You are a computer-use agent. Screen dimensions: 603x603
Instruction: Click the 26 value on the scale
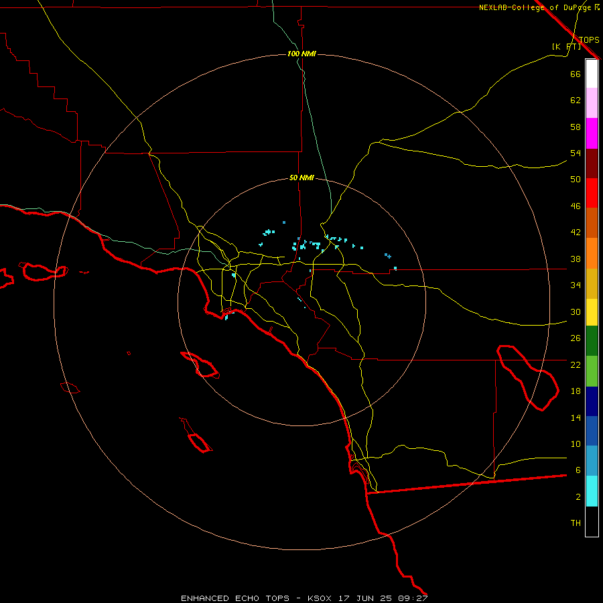point(576,338)
